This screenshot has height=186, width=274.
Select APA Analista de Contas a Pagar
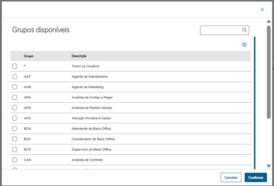click(15, 97)
